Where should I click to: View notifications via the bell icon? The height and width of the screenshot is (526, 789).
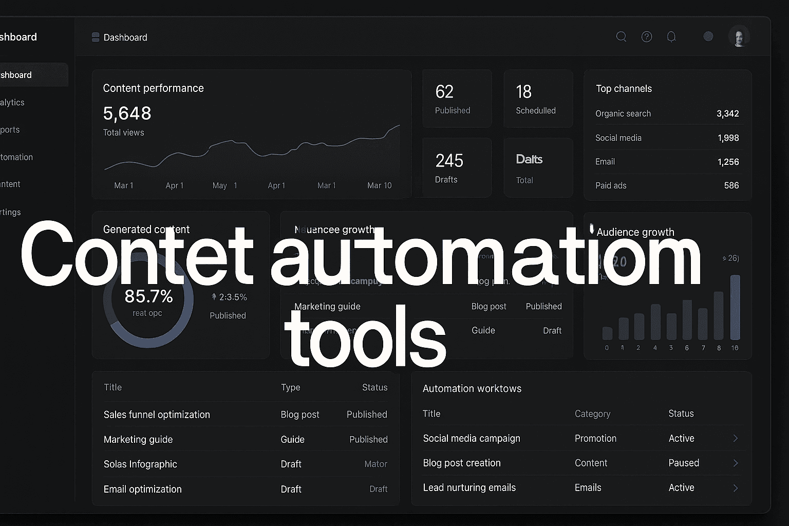(671, 36)
